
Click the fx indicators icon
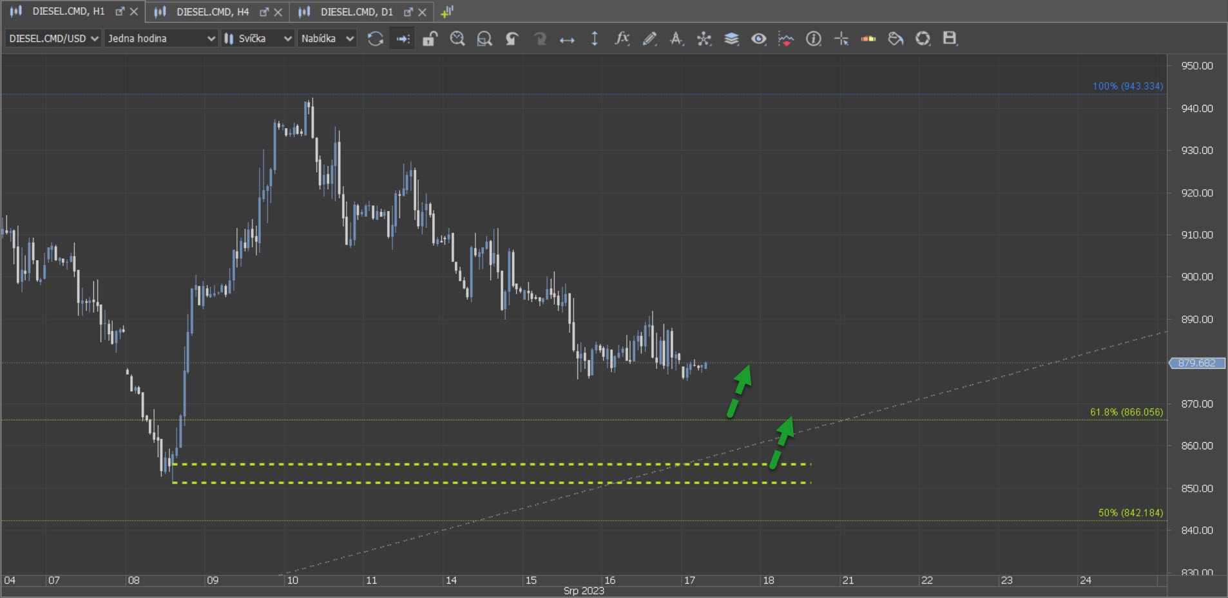point(622,39)
